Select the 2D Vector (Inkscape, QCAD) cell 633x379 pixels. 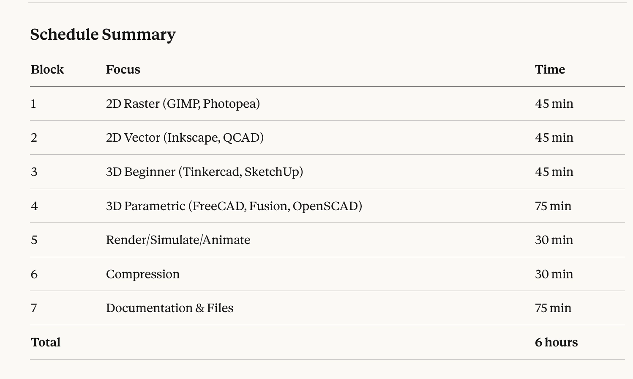185,137
